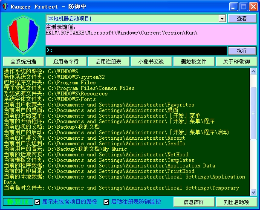The height and width of the screenshot is (210, 260).
Task: Select the [本地机器启动项目] combo box
Action: coord(136,19)
